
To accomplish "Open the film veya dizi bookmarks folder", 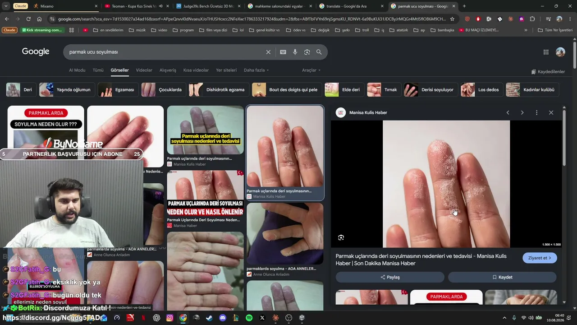I will pyautogui.click(x=212, y=30).
